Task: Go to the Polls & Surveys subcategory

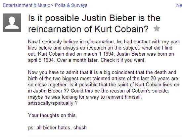Action: pos(71,5)
